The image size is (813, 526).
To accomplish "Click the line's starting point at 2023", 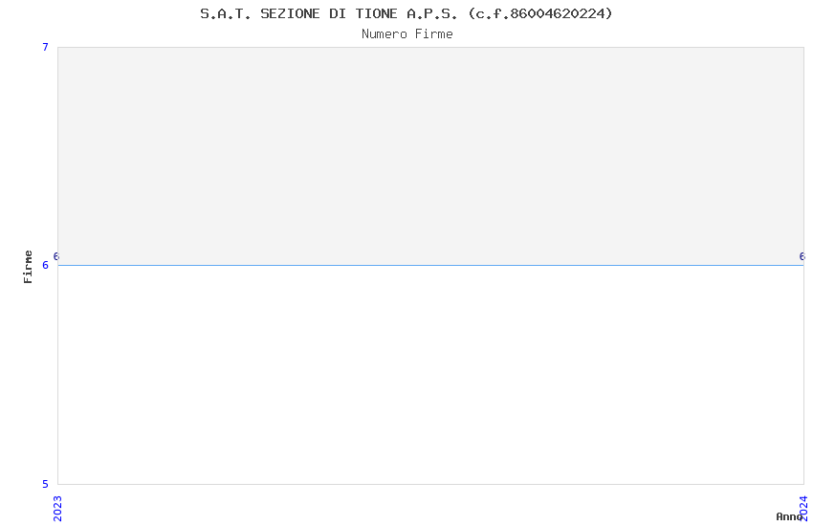I will pos(58,265).
